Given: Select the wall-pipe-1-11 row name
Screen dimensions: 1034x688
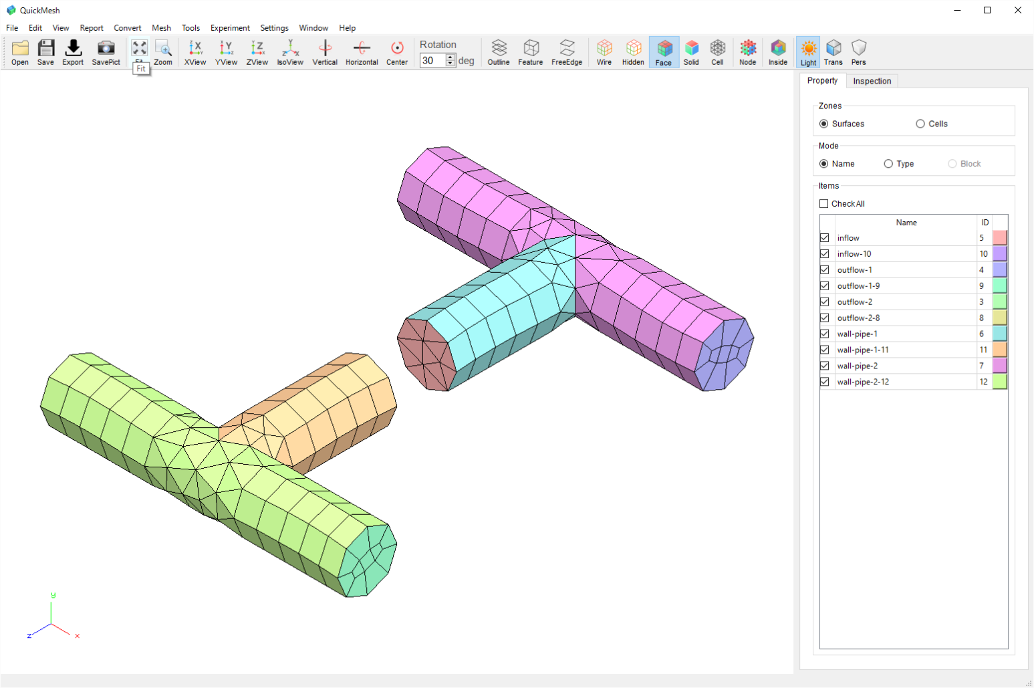Looking at the screenshot, I should 863,350.
